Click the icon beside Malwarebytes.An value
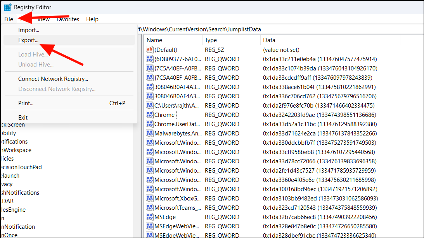The width and height of the screenshot is (424, 238). [150, 133]
